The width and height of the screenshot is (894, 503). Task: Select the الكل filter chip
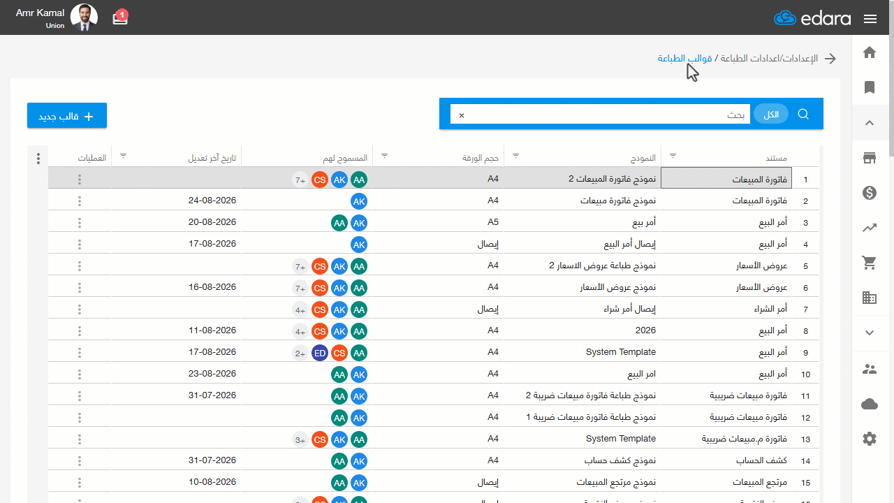coord(771,114)
